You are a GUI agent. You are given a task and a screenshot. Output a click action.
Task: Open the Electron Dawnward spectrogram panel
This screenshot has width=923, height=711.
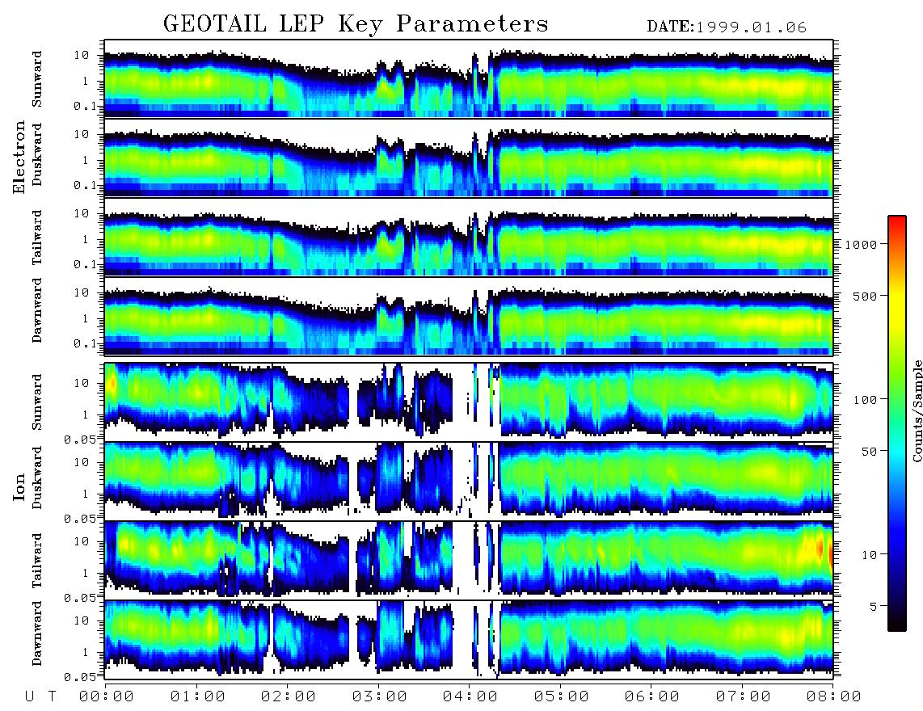tap(469, 317)
